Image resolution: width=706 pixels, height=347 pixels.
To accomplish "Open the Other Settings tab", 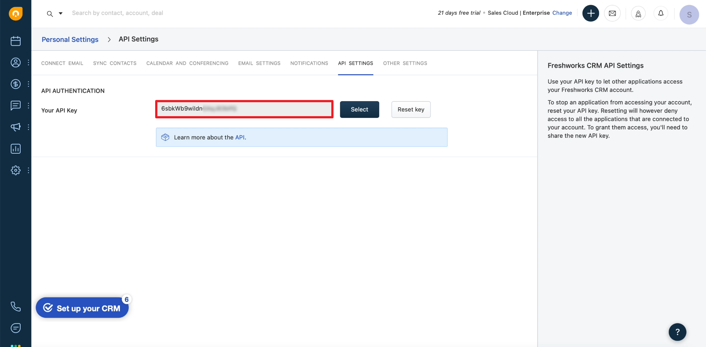I will (x=405, y=63).
